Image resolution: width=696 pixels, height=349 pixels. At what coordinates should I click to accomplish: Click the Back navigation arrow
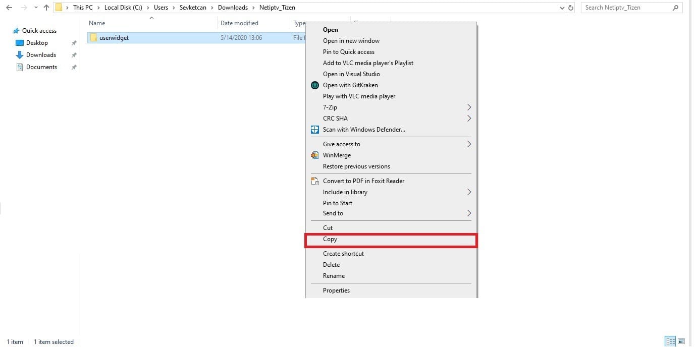(x=9, y=8)
